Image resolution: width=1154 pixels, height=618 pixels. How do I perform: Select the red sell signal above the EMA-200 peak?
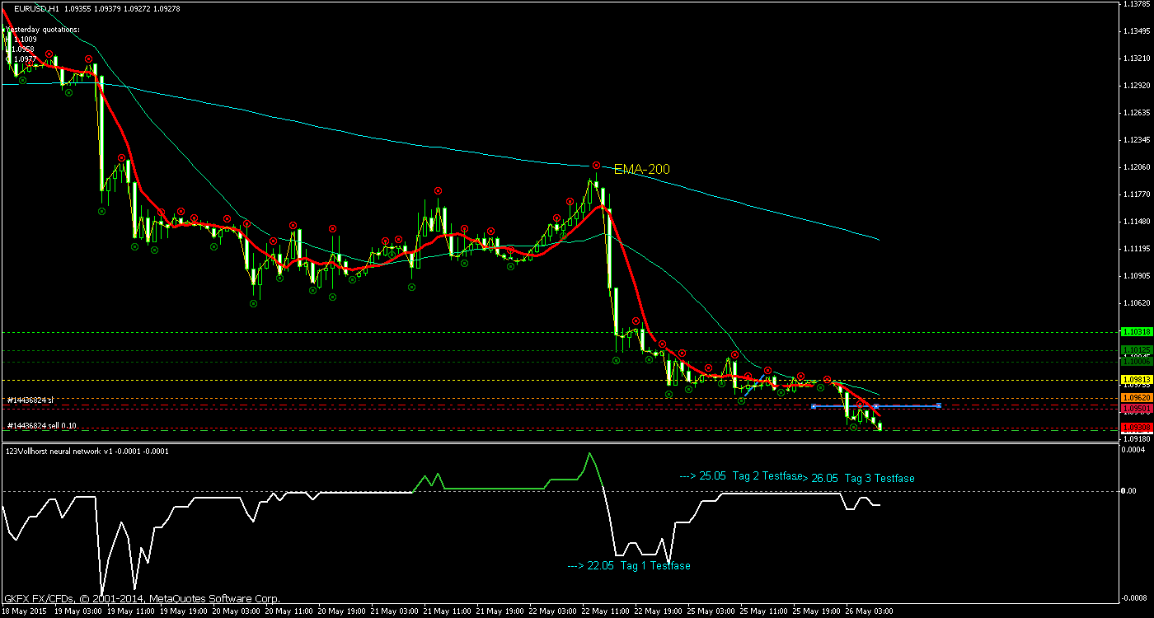tap(596, 165)
